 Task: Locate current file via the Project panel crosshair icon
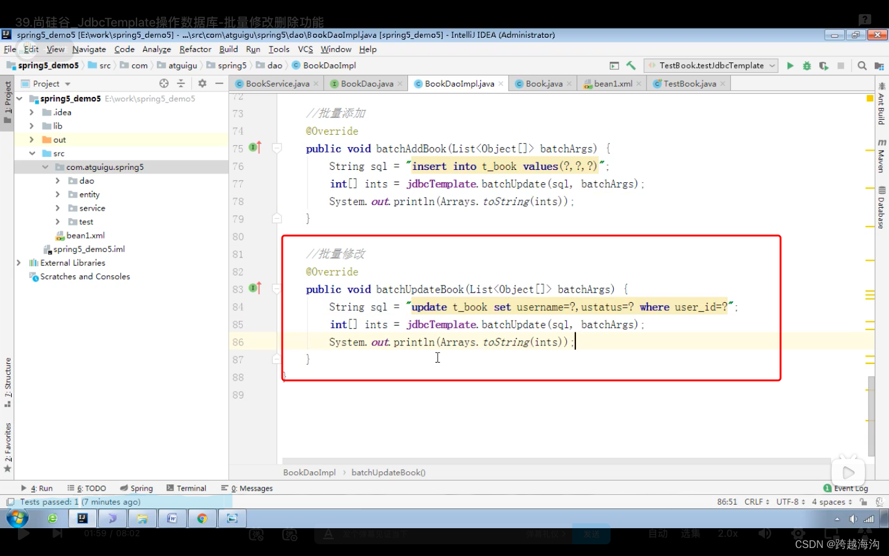click(164, 83)
